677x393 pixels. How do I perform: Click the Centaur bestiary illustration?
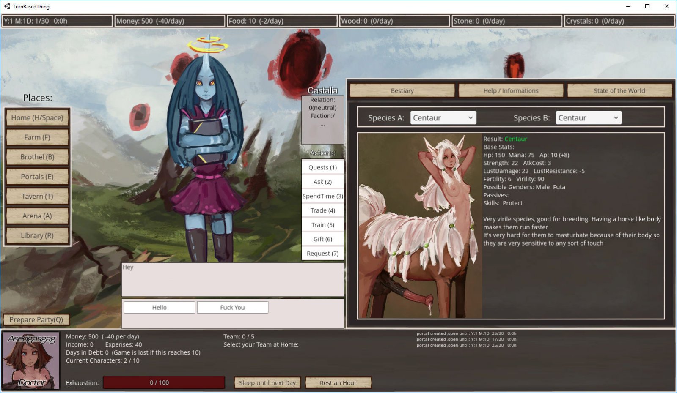(420, 226)
